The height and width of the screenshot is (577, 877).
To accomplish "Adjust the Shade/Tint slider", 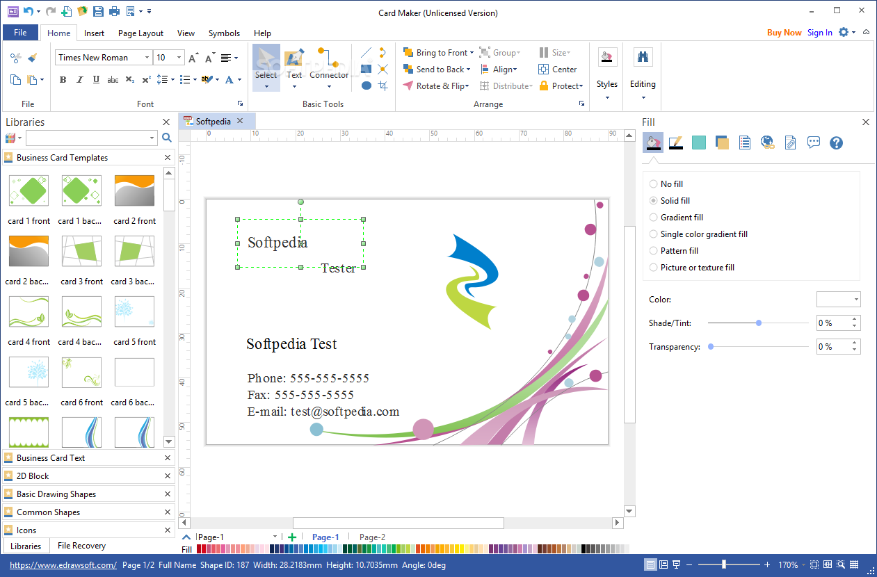I will pyautogui.click(x=758, y=323).
